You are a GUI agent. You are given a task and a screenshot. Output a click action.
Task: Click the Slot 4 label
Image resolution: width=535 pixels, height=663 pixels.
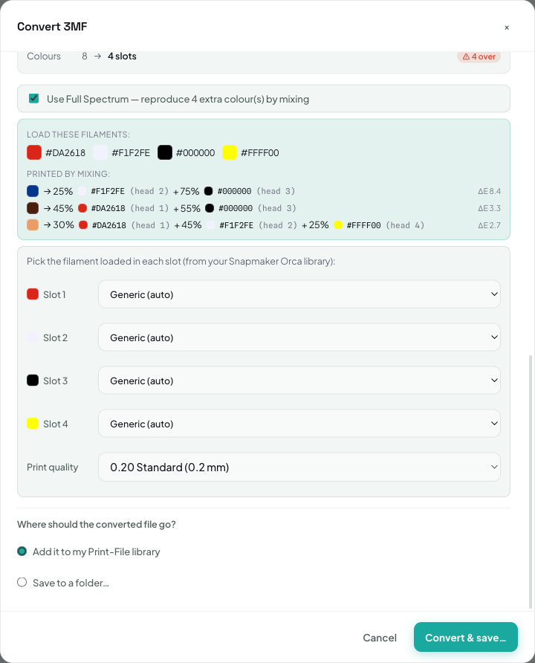coord(56,424)
